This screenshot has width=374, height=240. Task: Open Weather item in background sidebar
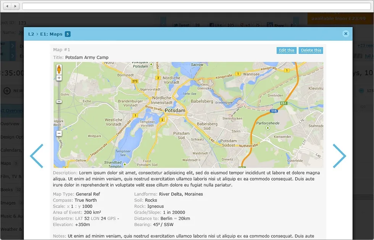tap(11, 229)
